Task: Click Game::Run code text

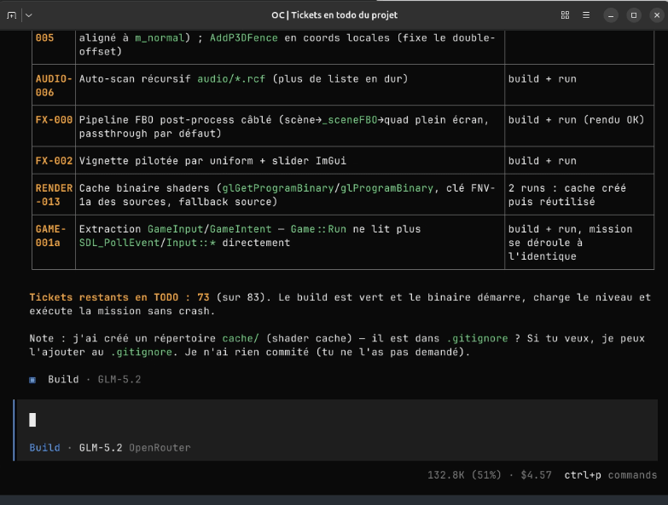Action: point(319,229)
